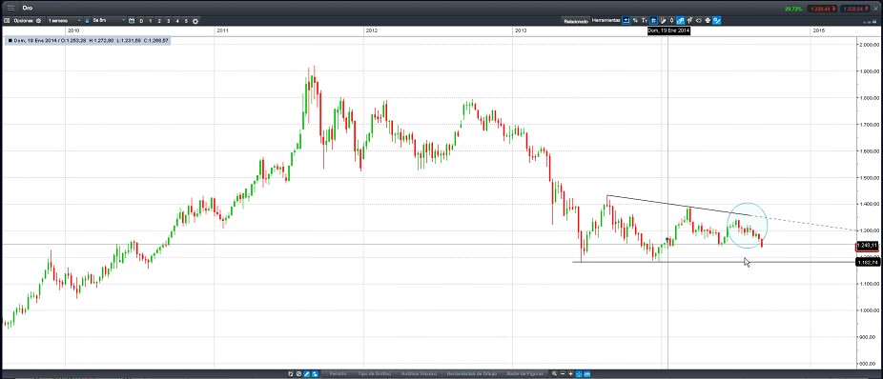Viewport: 883px width, 379px height.
Task: Open chart settings gear after the 5 button
Action: 195,21
